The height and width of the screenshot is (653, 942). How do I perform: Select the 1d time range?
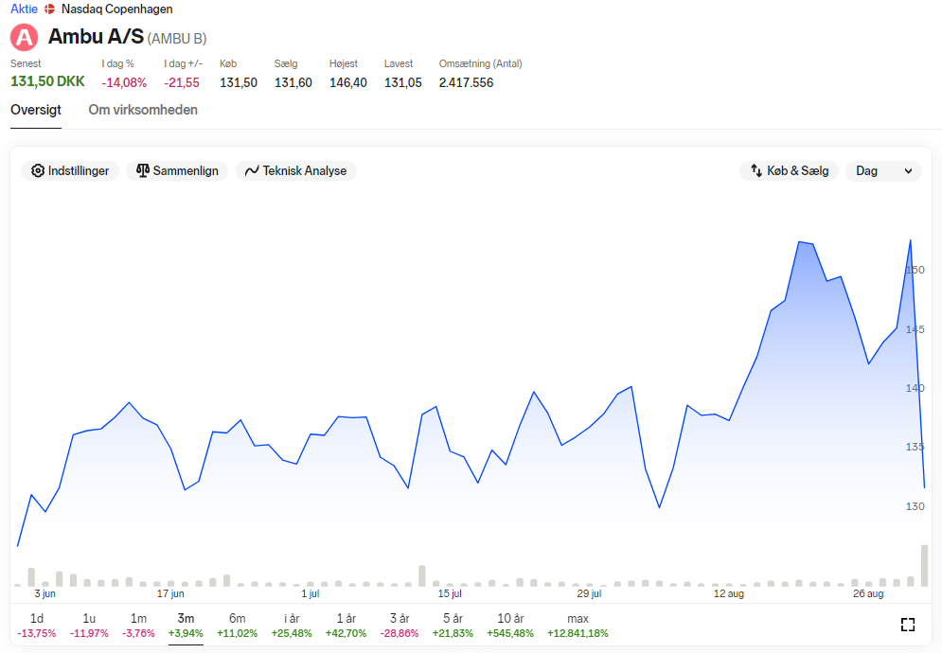point(37,626)
